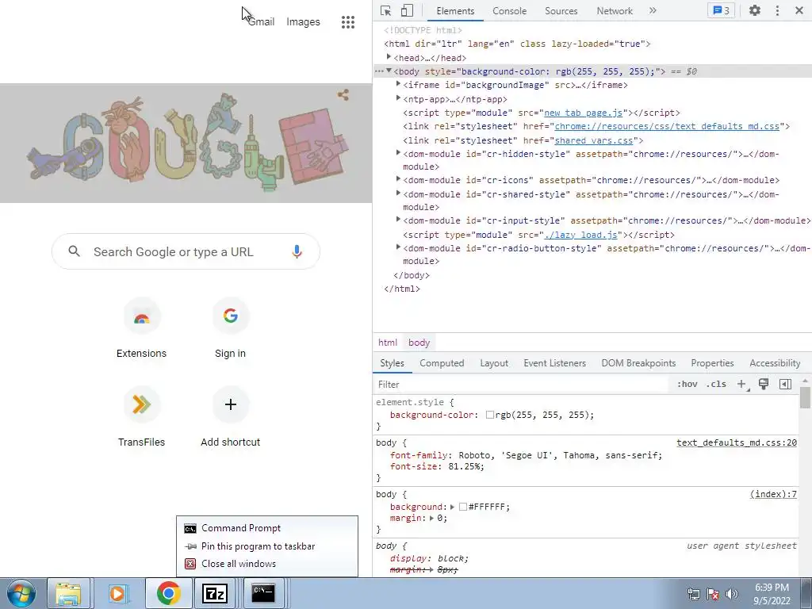812x609 pixels.
Task: Choose Pin this program to taskbar
Action: [266, 546]
